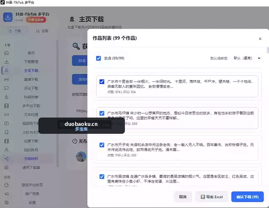This screenshot has height=208, width=269.
Task: Click the 广水市十里老街 description text
Action: coord(180,84)
